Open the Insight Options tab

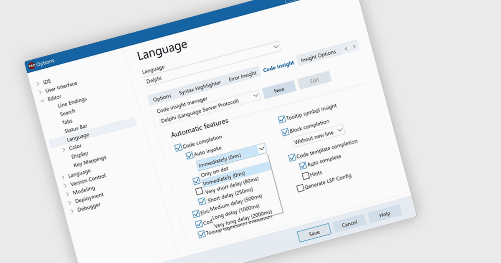pyautogui.click(x=319, y=56)
